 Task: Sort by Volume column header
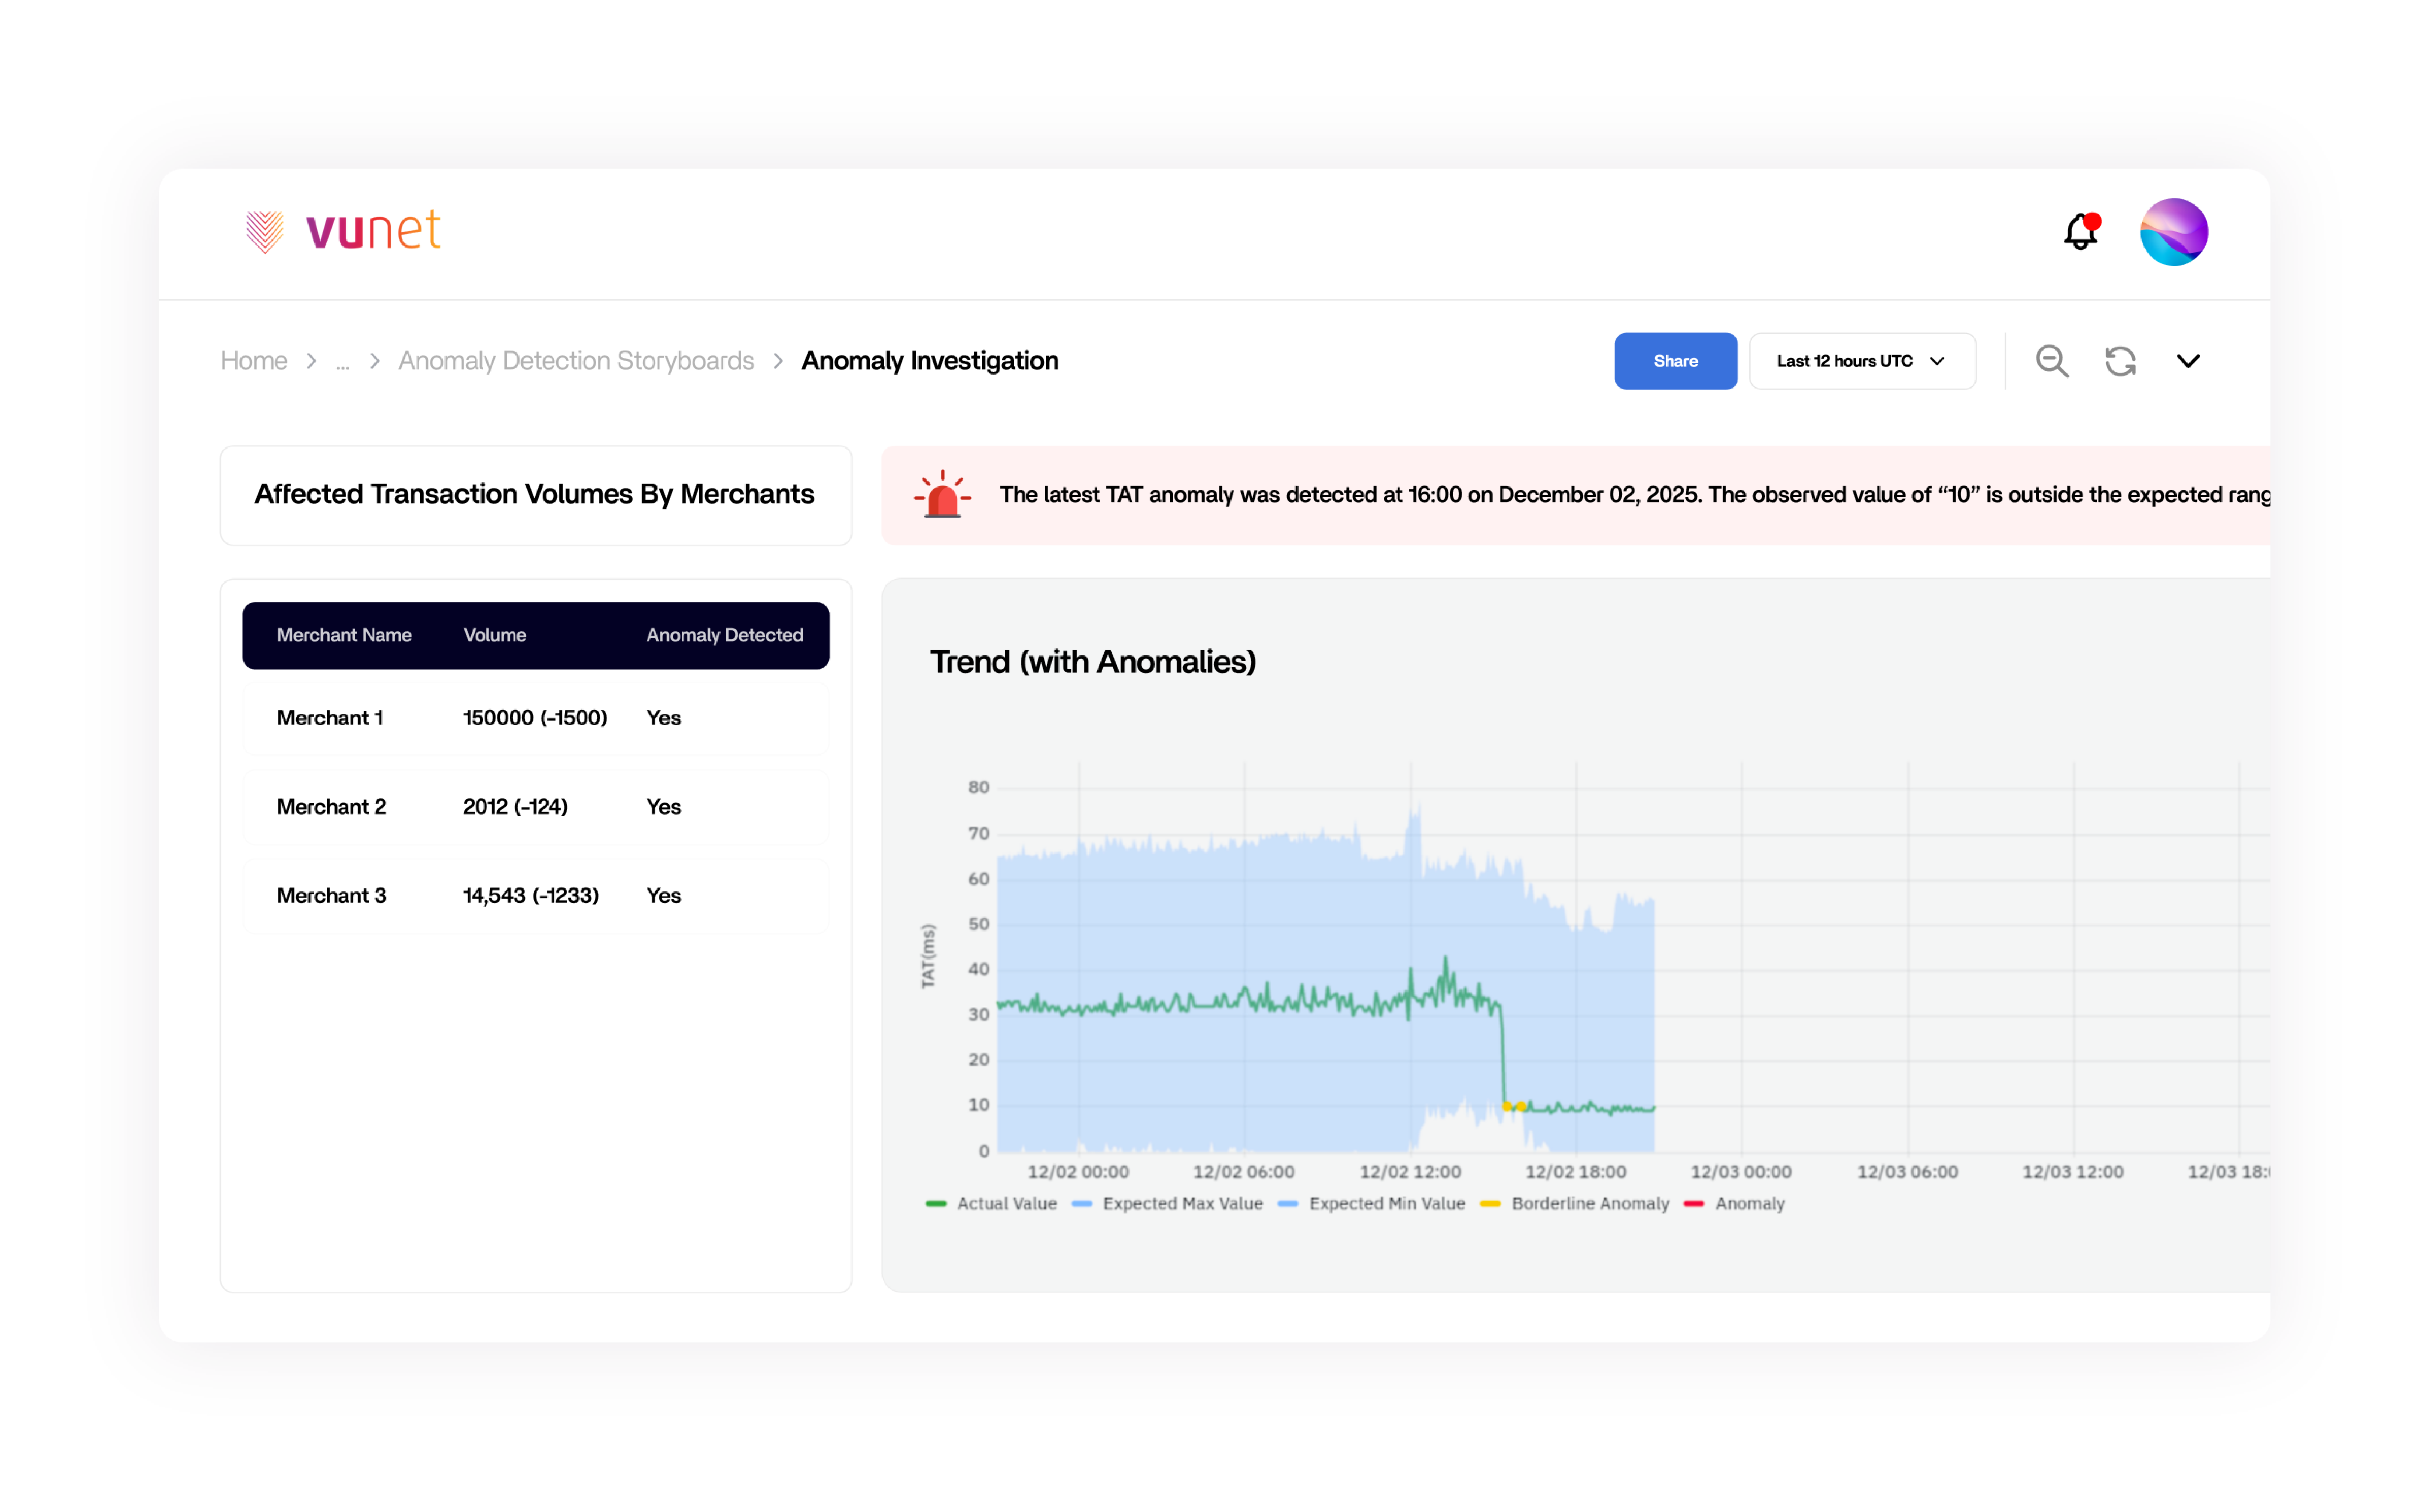494,635
